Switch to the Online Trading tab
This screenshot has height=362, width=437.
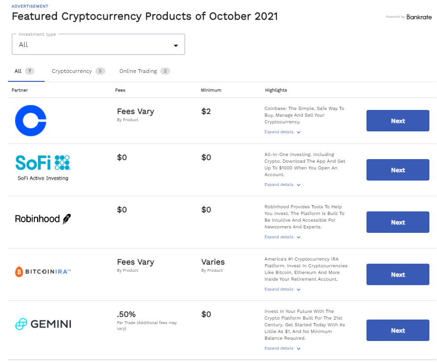click(x=144, y=71)
